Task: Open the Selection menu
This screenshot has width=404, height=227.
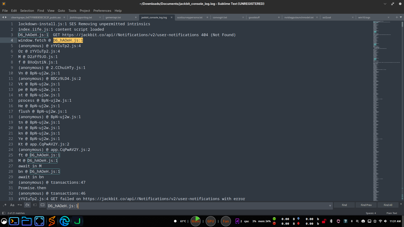Action: [x=27, y=11]
